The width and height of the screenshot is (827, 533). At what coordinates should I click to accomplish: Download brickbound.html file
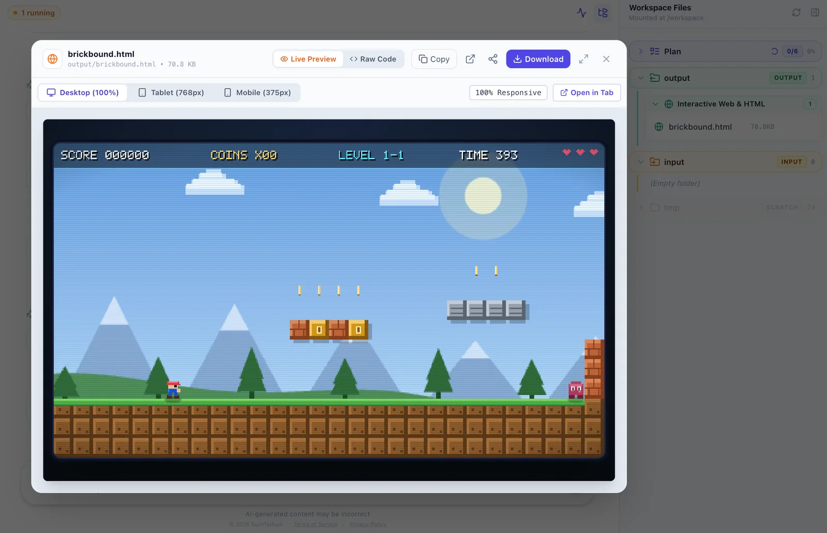pos(538,59)
